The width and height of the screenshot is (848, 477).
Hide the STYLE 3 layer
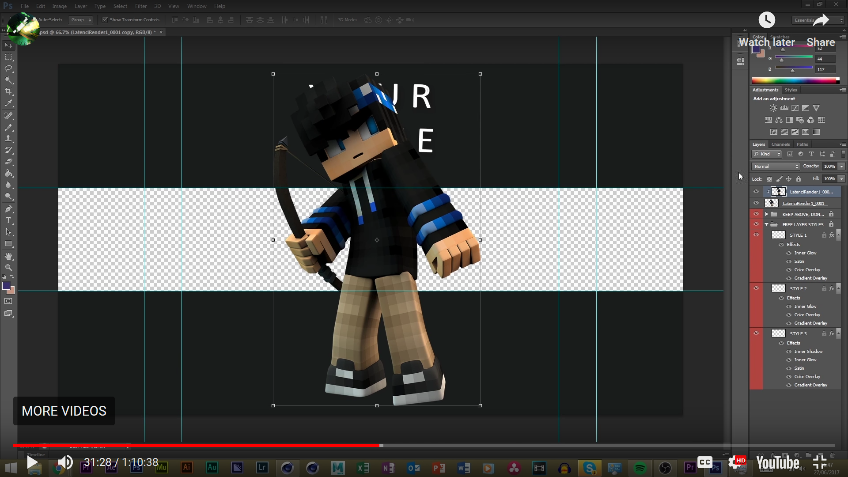[756, 333]
